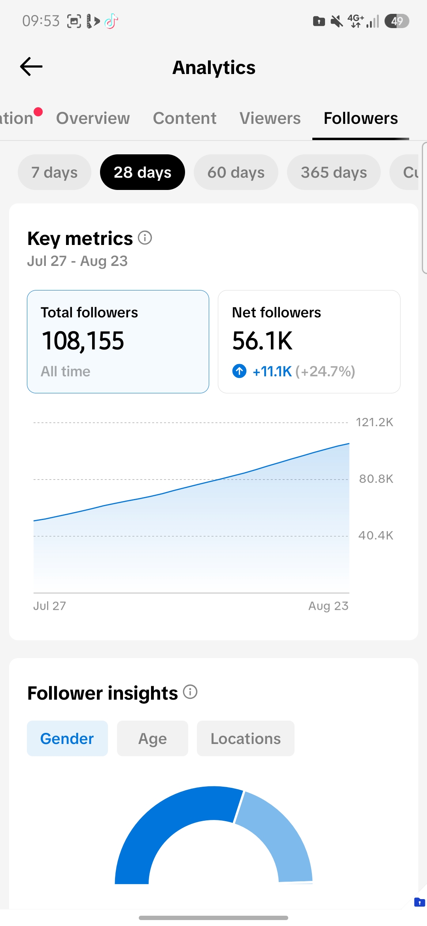Switch to the Overview tab

tap(93, 118)
